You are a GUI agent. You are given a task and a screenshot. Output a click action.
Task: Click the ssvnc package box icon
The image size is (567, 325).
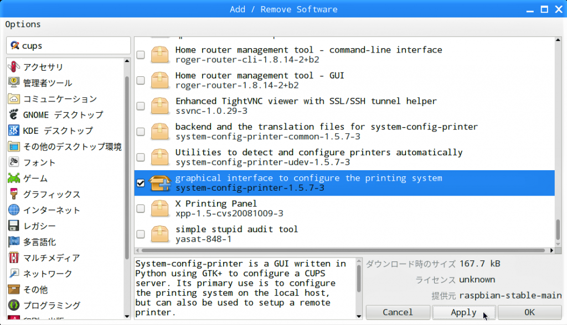[x=159, y=106]
